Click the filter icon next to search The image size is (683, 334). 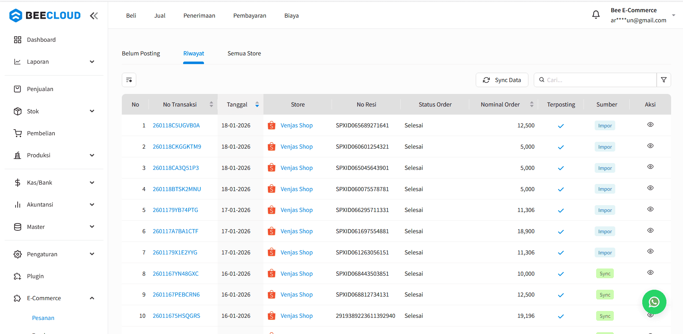[x=664, y=80]
